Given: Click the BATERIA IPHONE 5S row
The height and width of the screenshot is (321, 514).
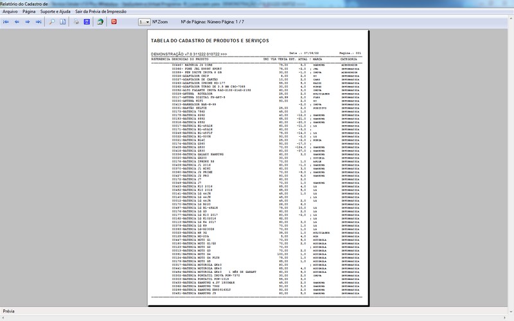Looking at the screenshot, I should pos(265,162).
